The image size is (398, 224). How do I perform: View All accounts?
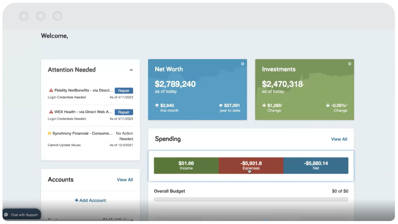pos(125,179)
